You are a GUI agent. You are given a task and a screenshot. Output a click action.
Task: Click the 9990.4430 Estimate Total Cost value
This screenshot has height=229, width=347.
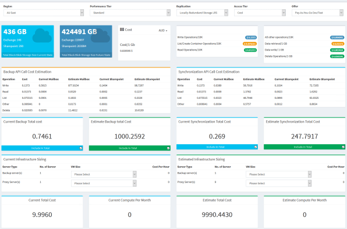coord(217,214)
